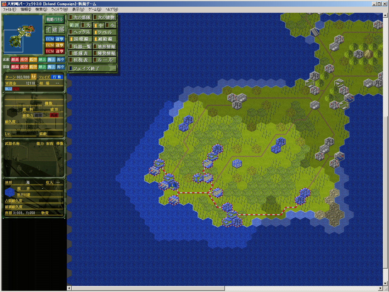Image resolution: width=389 pixels, height=292 pixels.
Task: Click the RED faction indicator
Action: 16,89
